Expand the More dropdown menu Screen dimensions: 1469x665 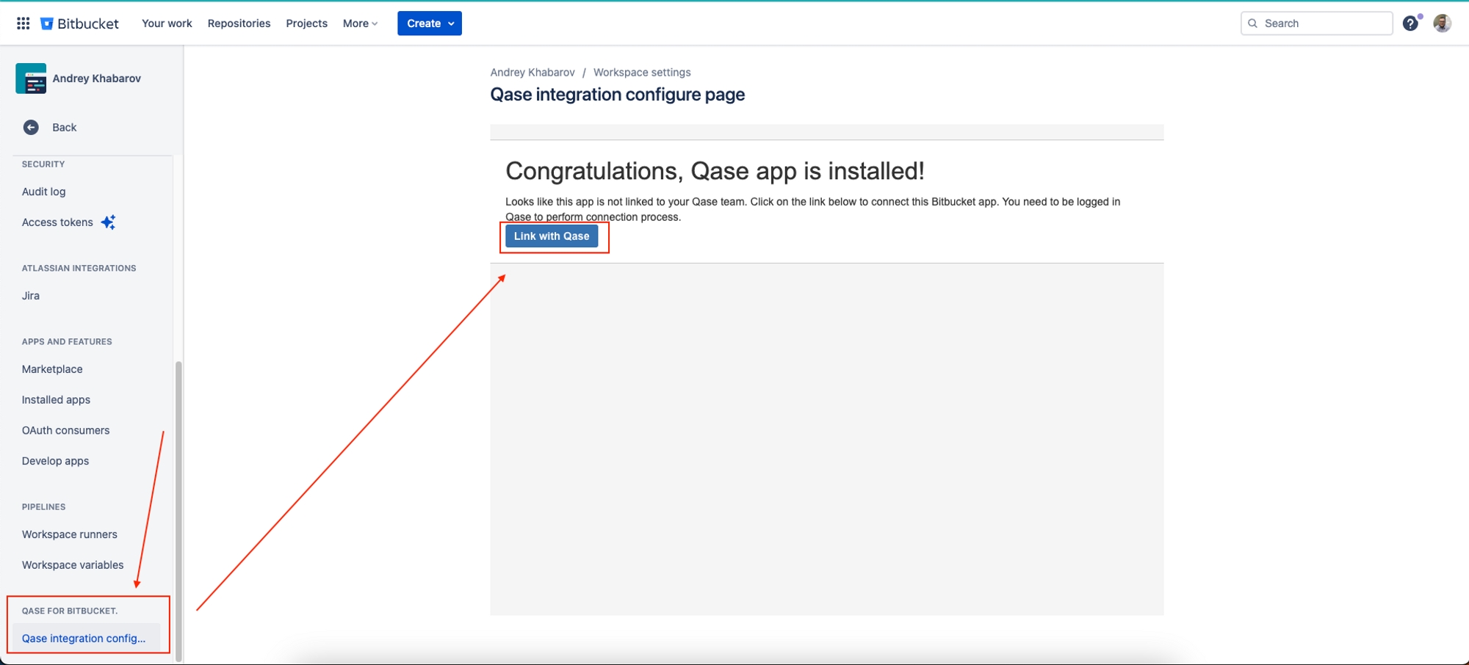(360, 23)
